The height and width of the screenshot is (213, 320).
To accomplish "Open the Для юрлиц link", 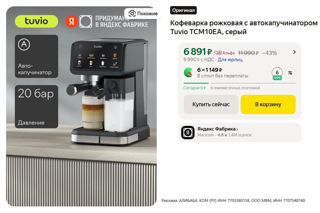I will click(230, 60).
